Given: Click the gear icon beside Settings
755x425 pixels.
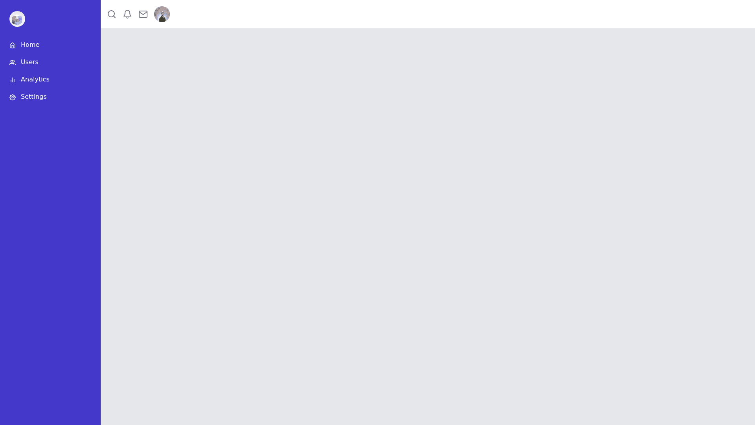Looking at the screenshot, I should [x=13, y=97].
